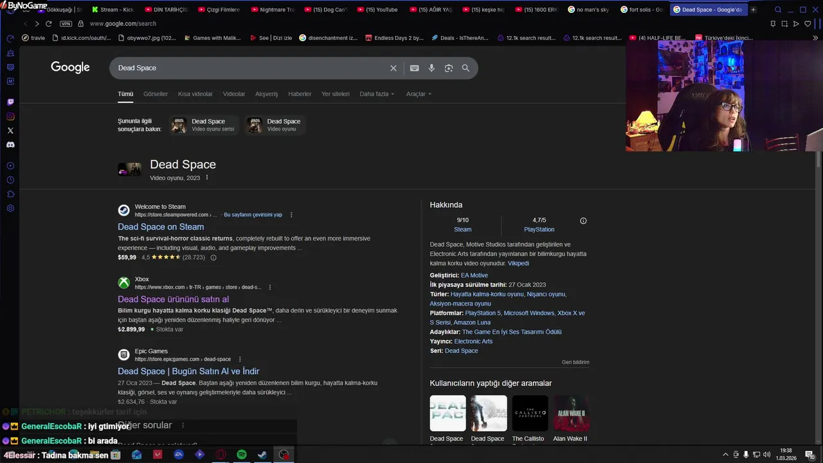Open the 'Deals - IsThereAn...' bookmark

pos(460,38)
